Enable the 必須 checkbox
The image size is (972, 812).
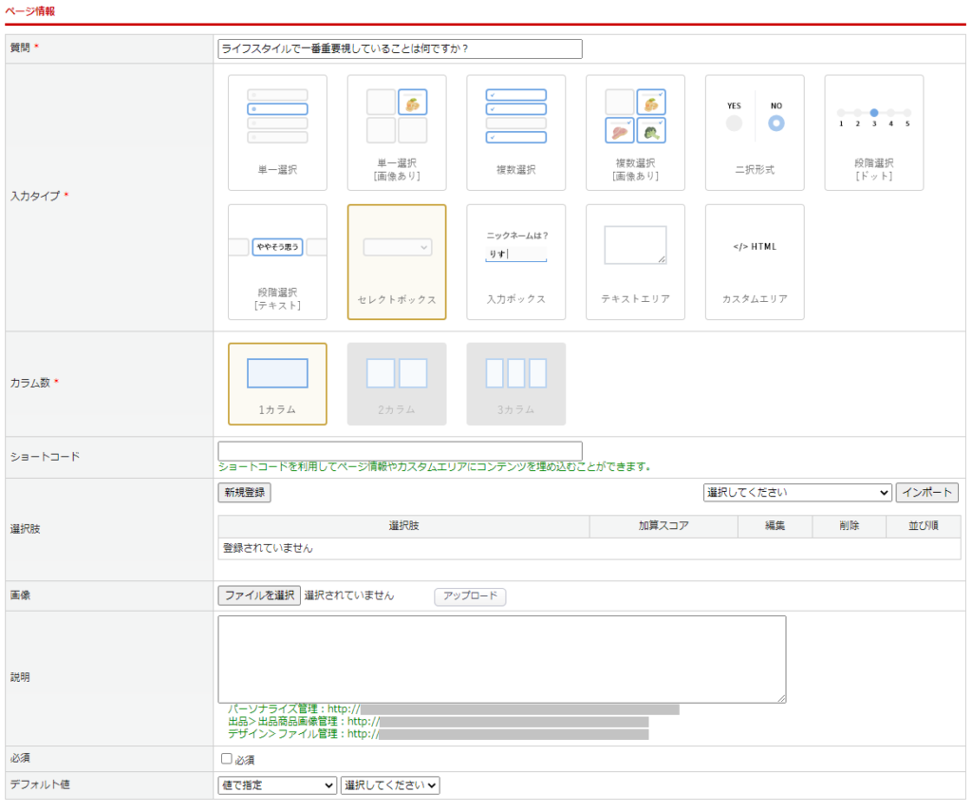(x=226, y=759)
